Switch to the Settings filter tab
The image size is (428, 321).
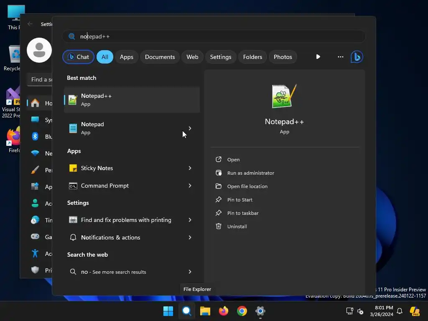[221, 57]
